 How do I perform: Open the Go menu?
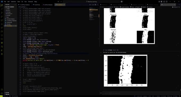(22, 2)
